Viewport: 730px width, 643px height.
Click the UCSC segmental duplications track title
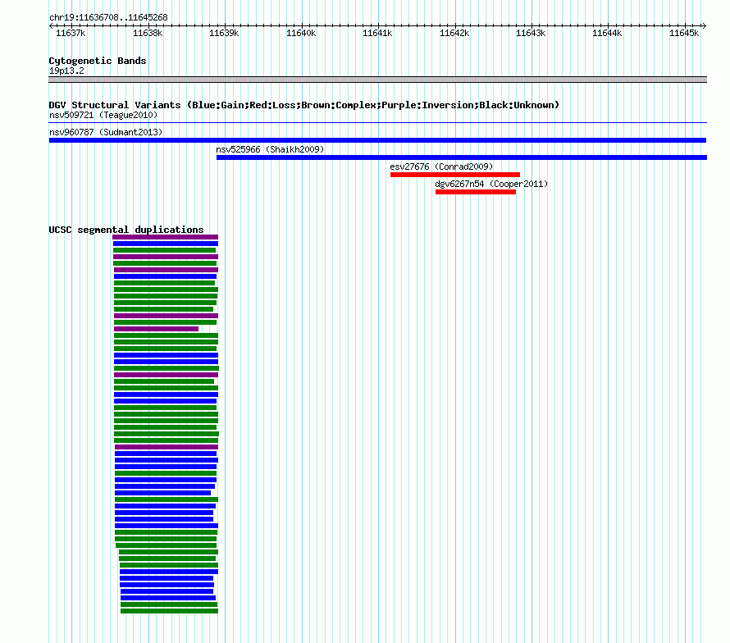tap(126, 230)
